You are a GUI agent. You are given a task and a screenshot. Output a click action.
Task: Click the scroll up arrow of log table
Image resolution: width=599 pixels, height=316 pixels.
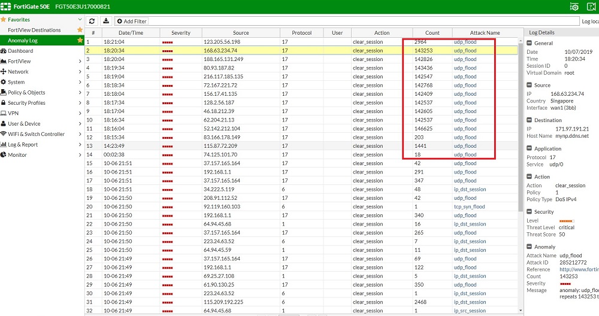pos(521,40)
